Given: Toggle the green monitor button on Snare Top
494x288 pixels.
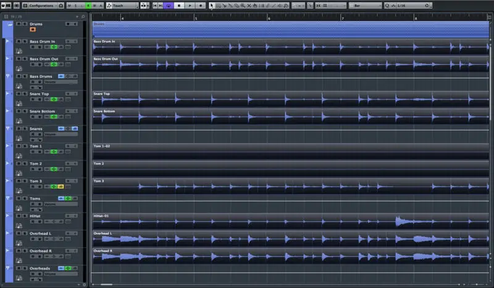Looking at the screenshot, I should pyautogui.click(x=54, y=99).
